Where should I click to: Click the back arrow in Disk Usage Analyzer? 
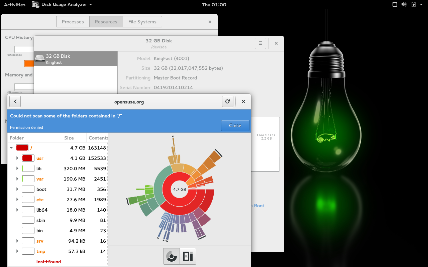pyautogui.click(x=15, y=101)
